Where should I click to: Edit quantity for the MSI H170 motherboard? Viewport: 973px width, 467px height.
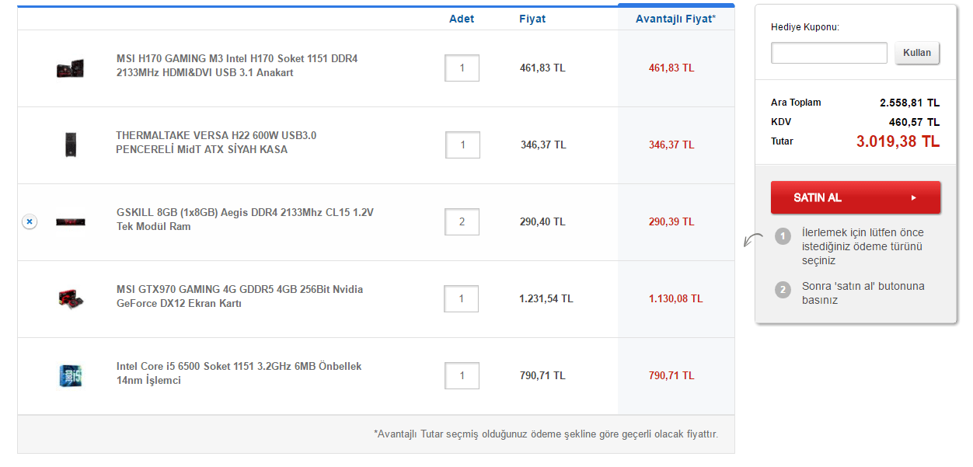[x=462, y=68]
